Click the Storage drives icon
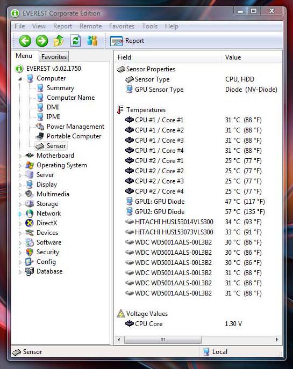Screen dimensions: 293x369 (30, 204)
